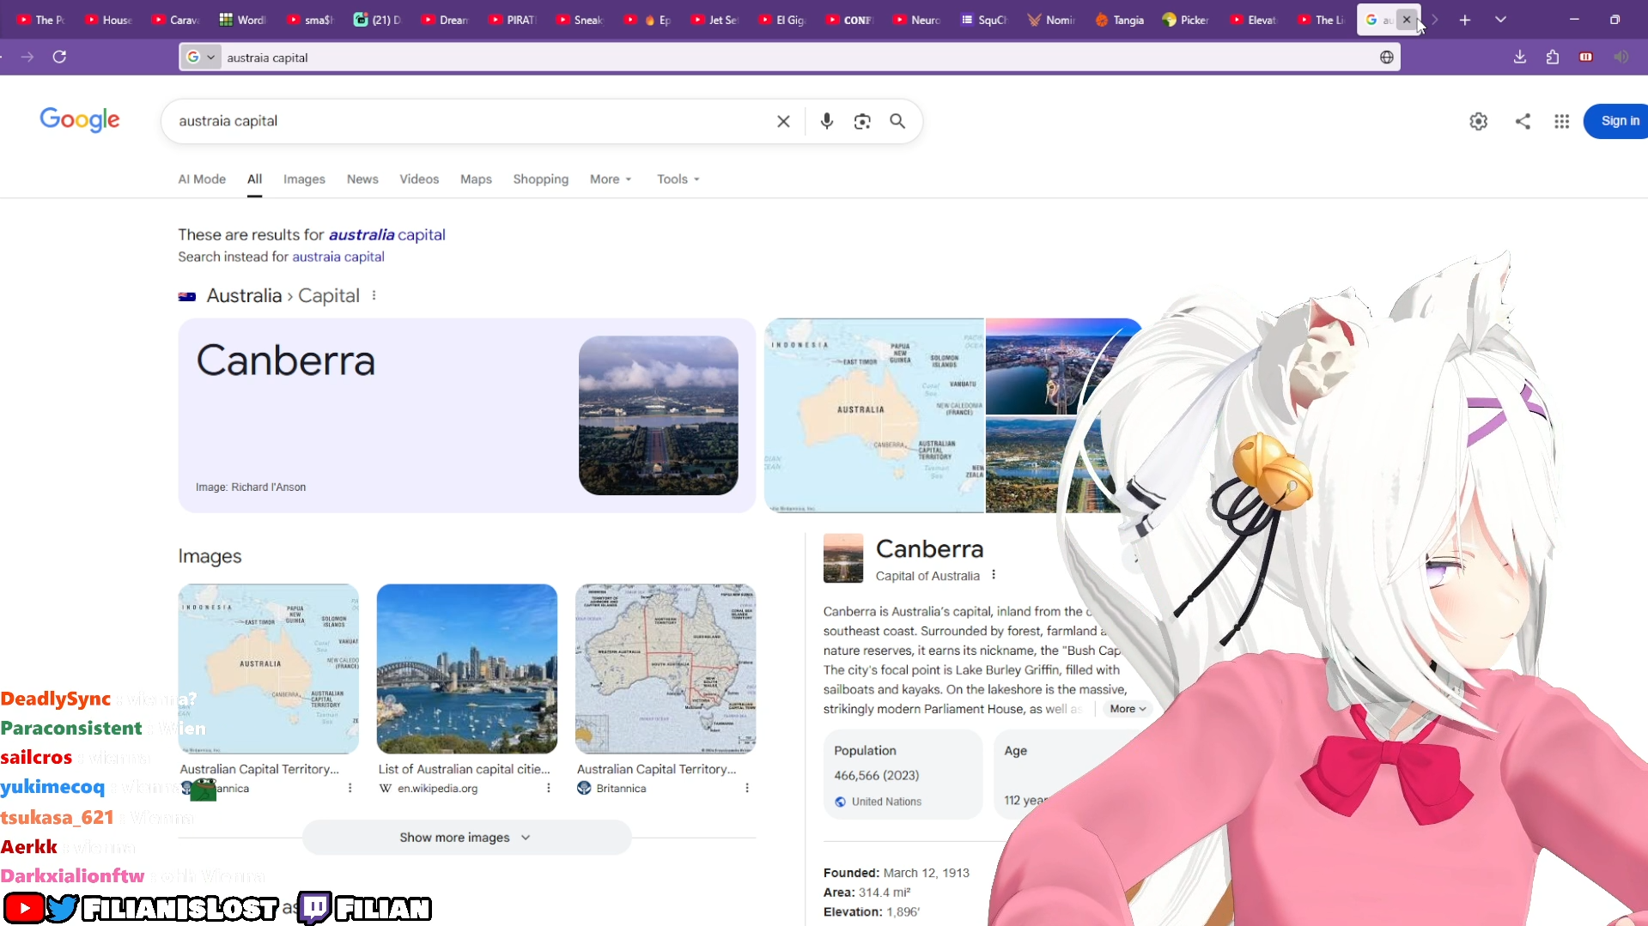This screenshot has width=1648, height=926.
Task: Open search by image camera icon
Action: [x=862, y=122]
